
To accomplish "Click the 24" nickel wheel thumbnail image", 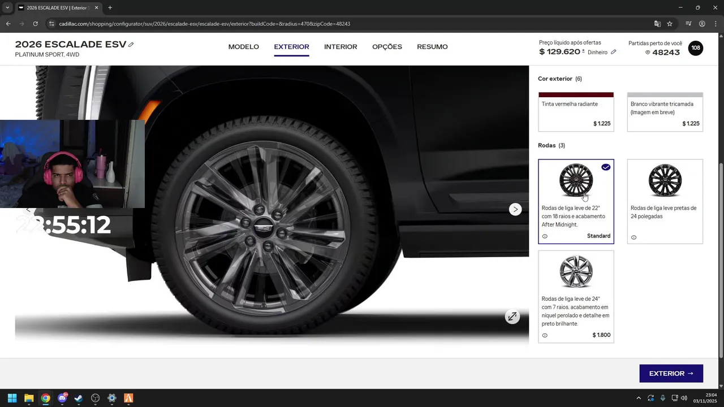I will (x=576, y=272).
